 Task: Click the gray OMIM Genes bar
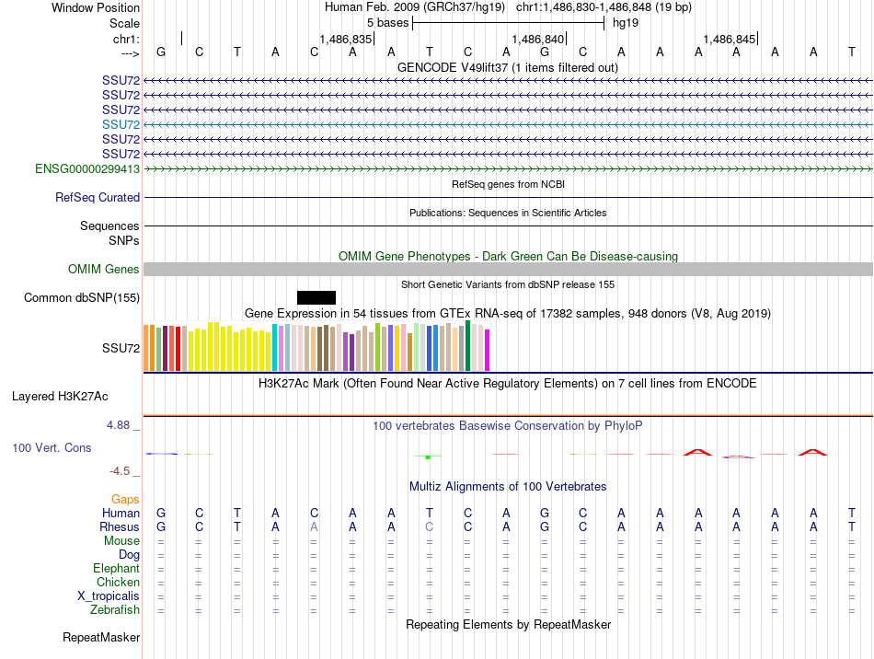coord(509,270)
